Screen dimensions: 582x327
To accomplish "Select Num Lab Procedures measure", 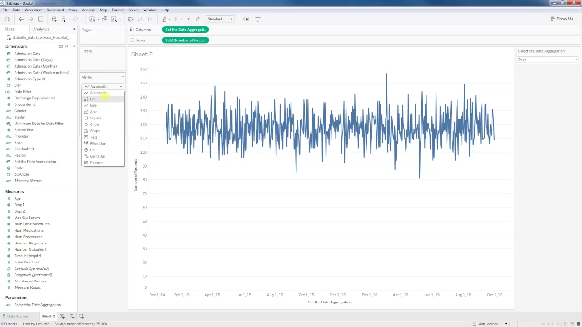I will pos(32,224).
